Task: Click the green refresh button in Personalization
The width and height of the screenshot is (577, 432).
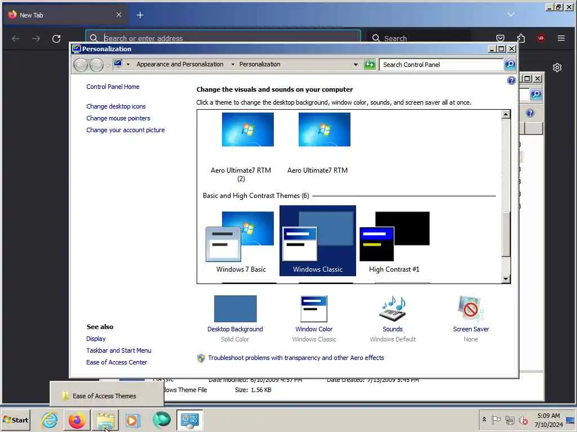Action: [370, 65]
